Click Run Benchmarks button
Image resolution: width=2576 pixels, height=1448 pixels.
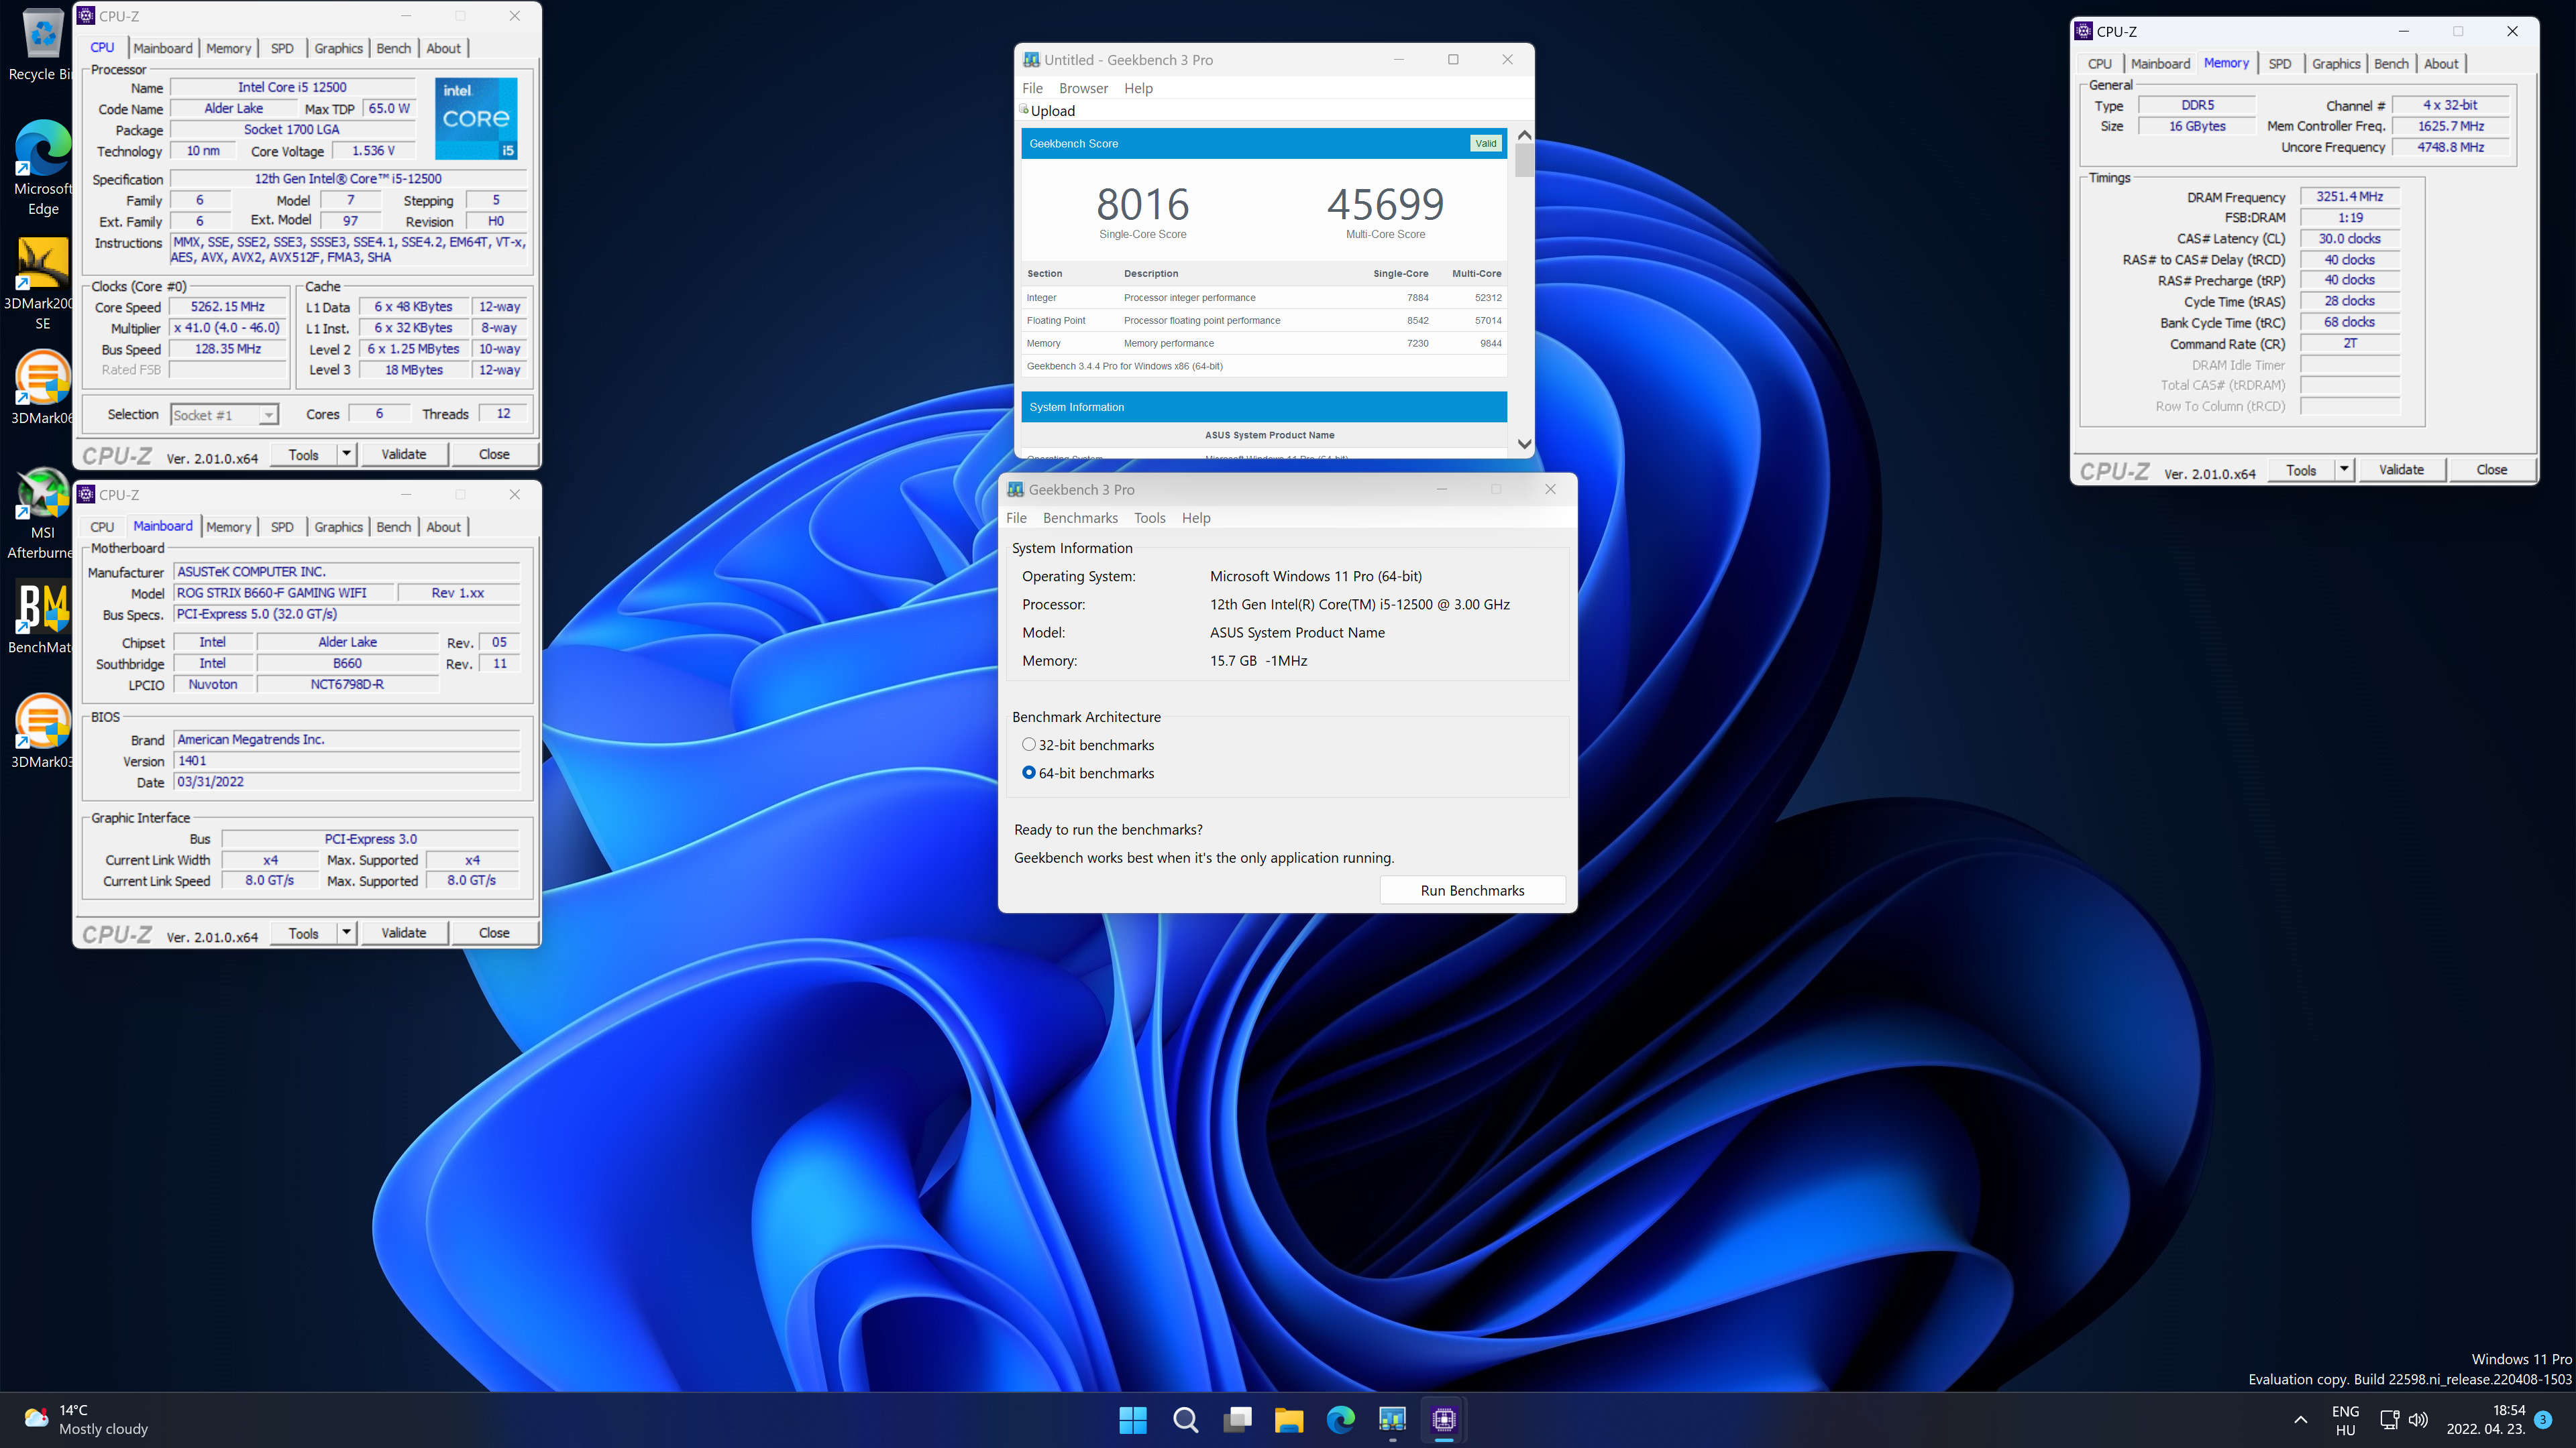[1473, 890]
